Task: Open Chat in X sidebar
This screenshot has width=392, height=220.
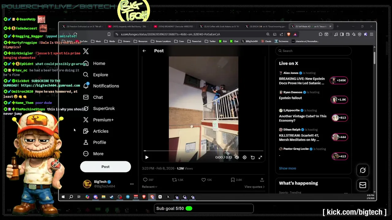Action: 93,97
